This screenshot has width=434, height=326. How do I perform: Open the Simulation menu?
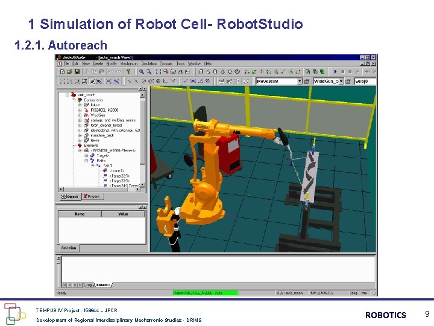click(x=149, y=63)
